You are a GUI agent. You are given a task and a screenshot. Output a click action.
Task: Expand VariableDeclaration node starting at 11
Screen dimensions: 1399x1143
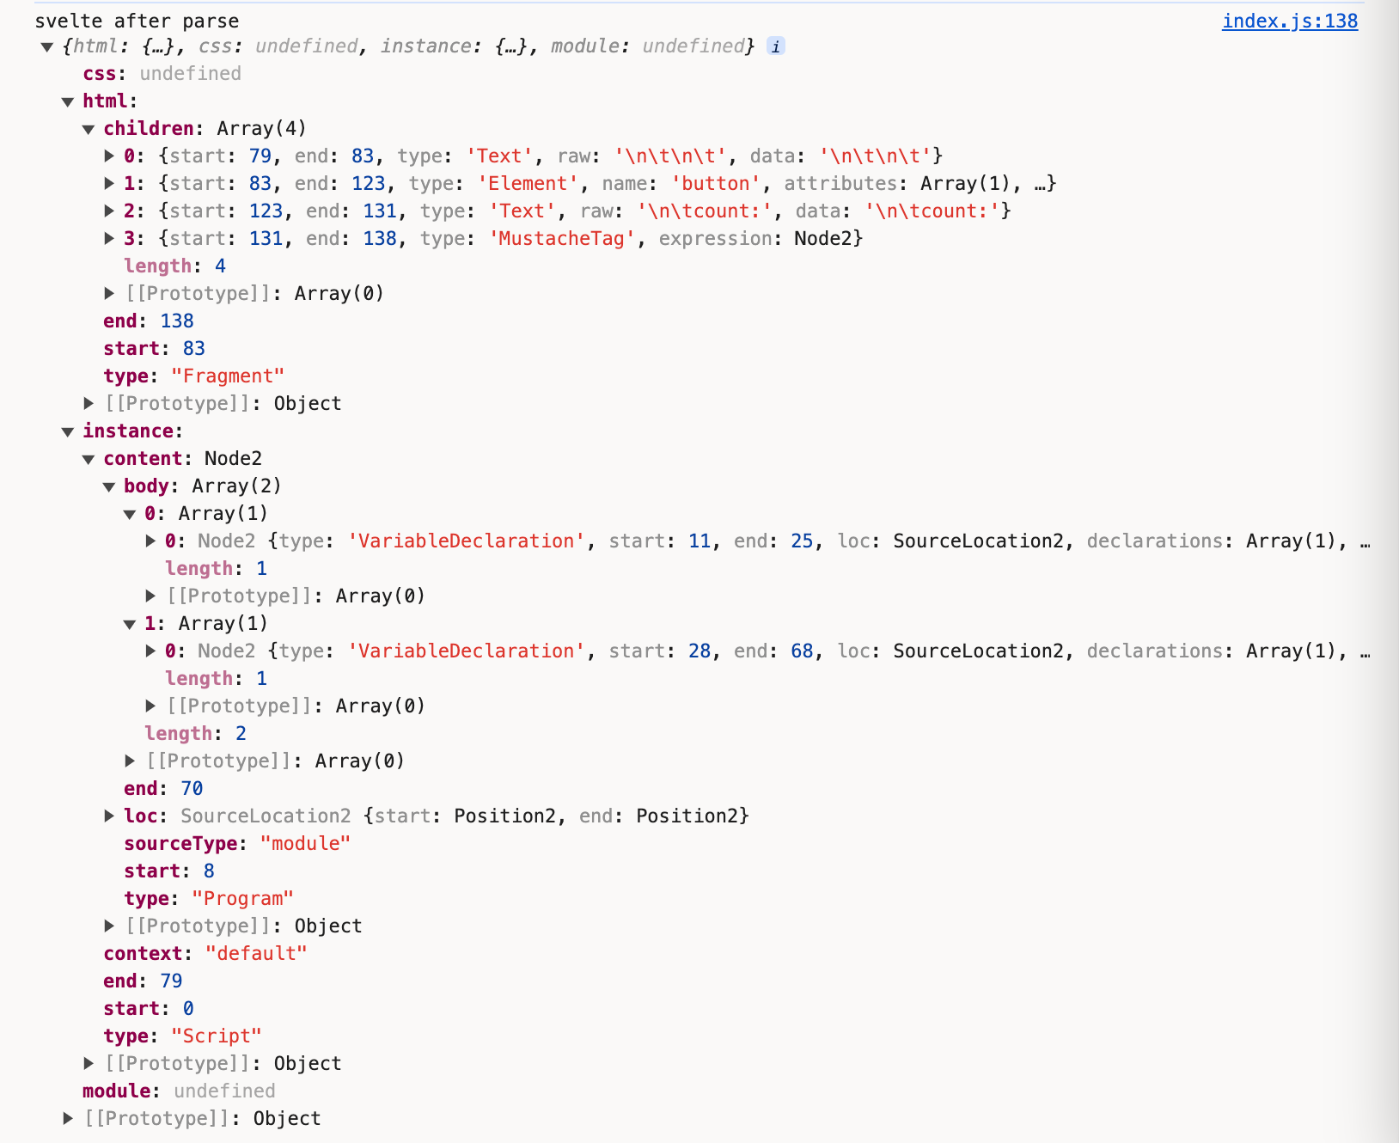click(x=150, y=541)
